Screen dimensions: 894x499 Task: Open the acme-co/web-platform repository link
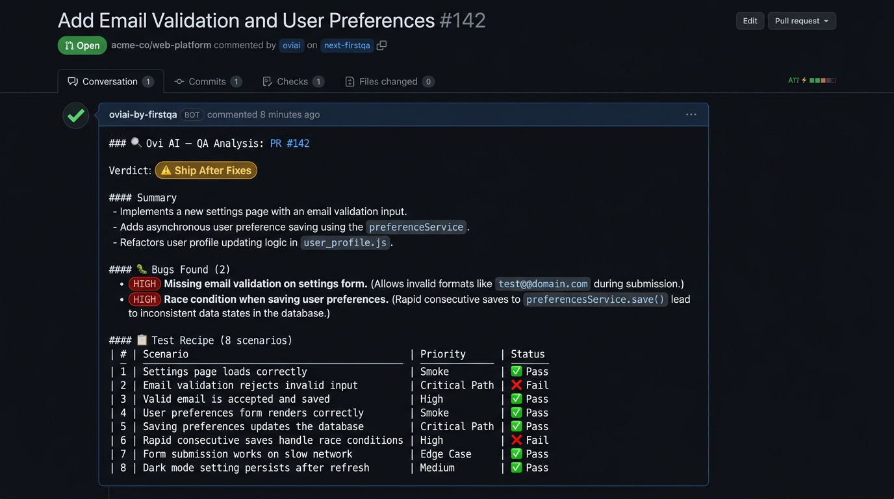coord(160,45)
